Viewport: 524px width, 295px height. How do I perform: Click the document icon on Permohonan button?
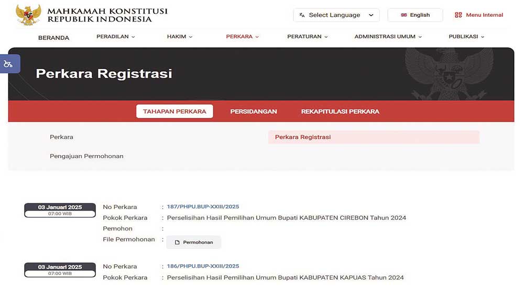[177, 242]
